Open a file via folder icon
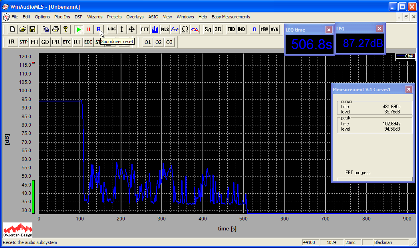 [22, 30]
